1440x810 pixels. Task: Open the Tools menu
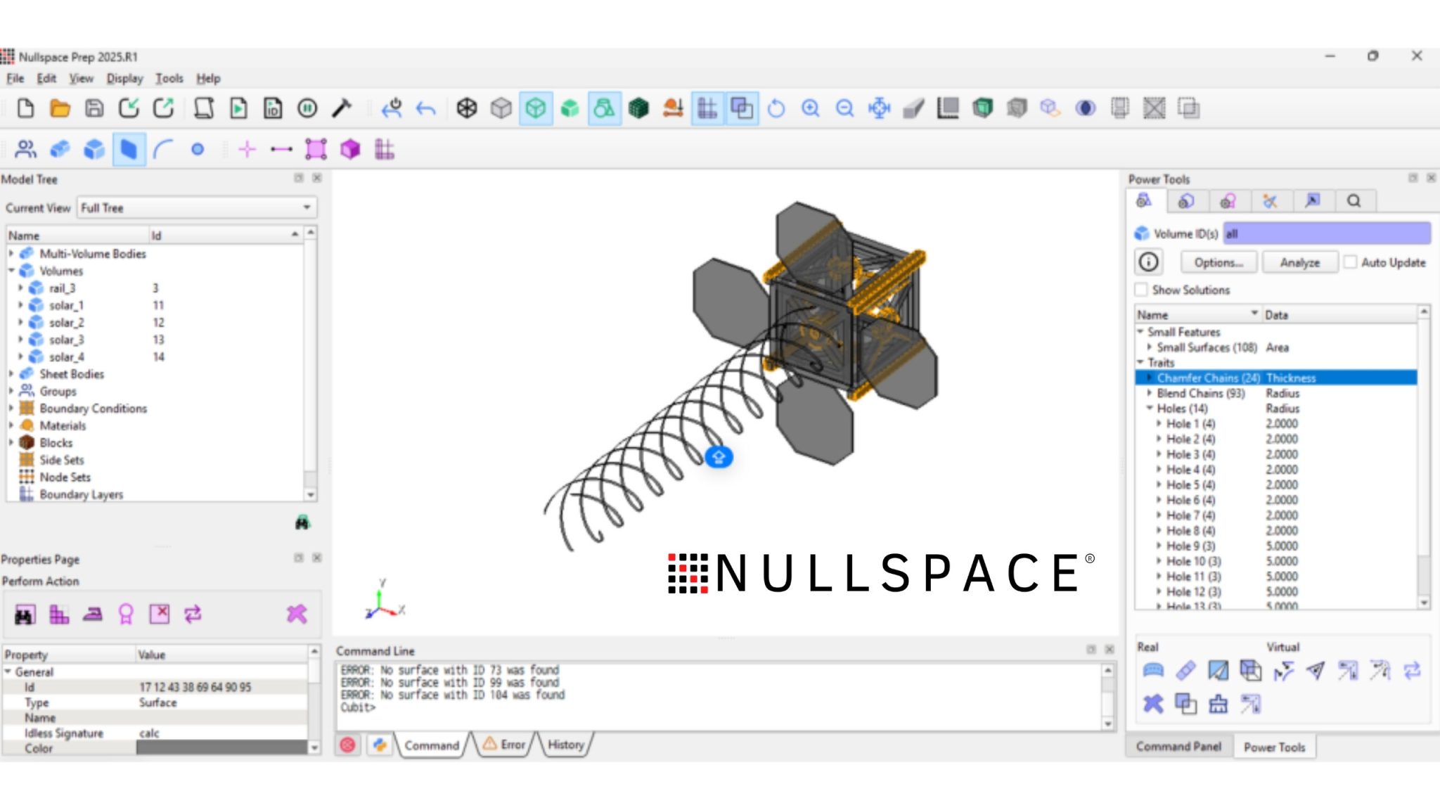point(169,78)
